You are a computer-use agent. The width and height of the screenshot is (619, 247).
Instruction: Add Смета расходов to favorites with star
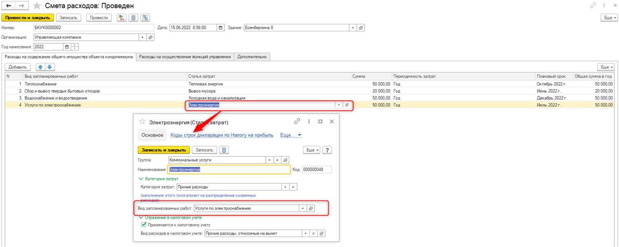click(37, 6)
